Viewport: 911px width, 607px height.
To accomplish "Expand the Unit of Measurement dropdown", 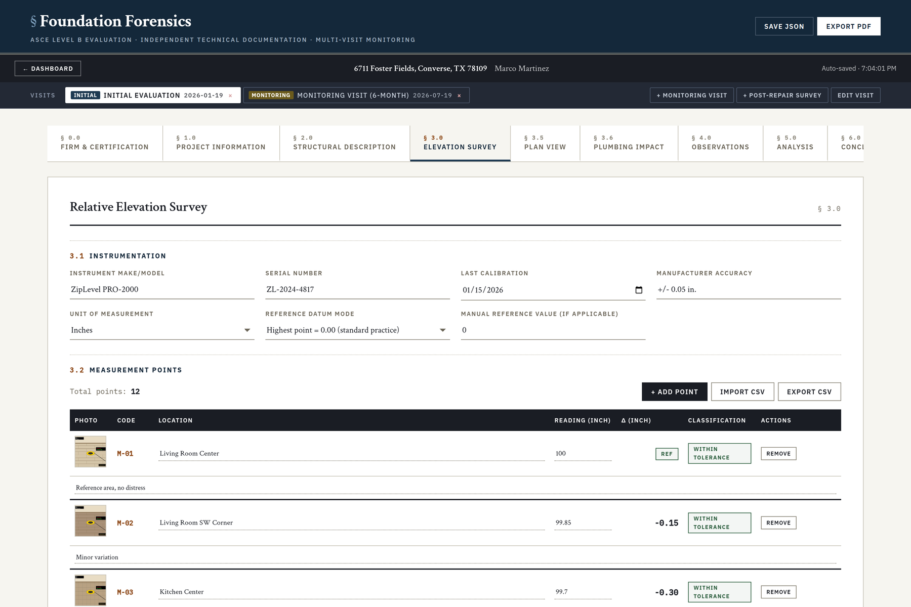I will pos(162,330).
